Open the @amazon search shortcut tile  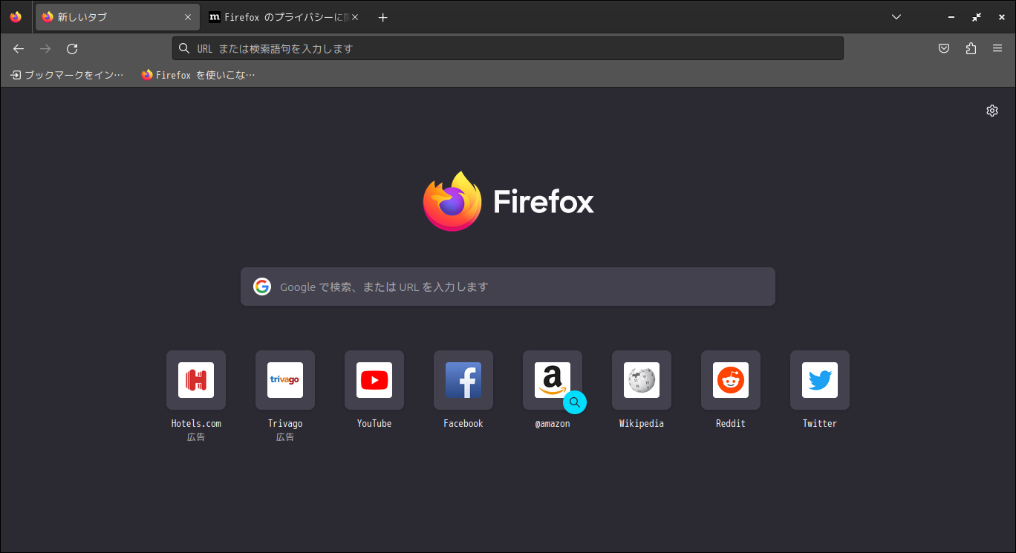click(553, 380)
